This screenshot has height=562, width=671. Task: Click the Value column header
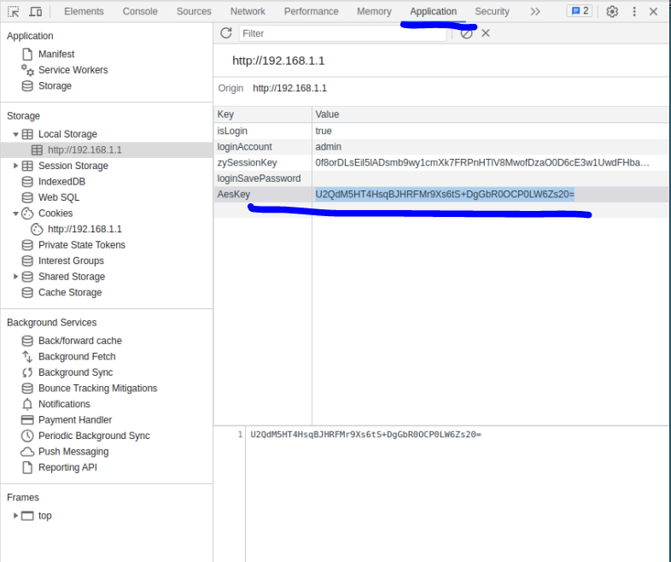[x=490, y=114]
